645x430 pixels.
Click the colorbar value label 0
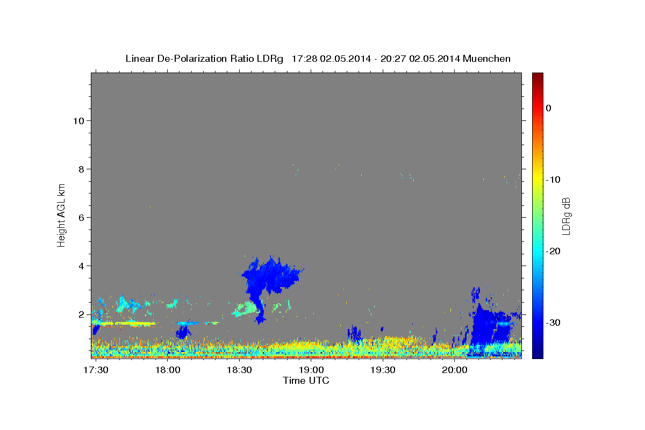tap(549, 108)
